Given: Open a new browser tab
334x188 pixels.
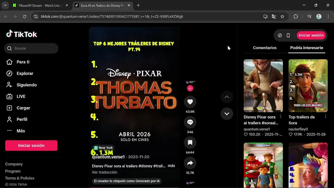Looking at the screenshot, I should [x=138, y=5].
